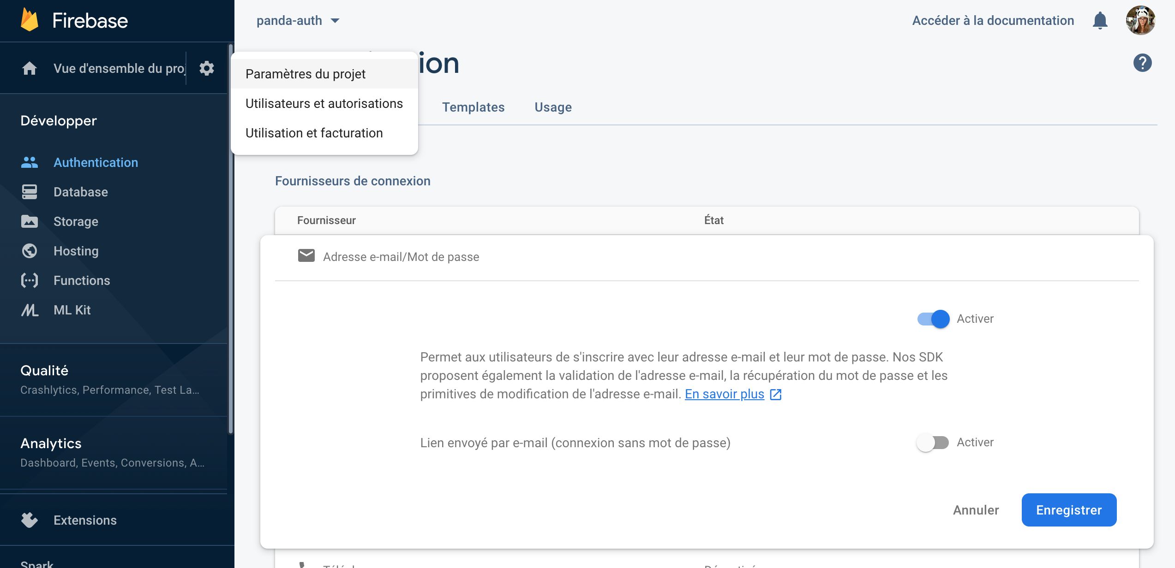Click the Enregistrer button

1069,510
